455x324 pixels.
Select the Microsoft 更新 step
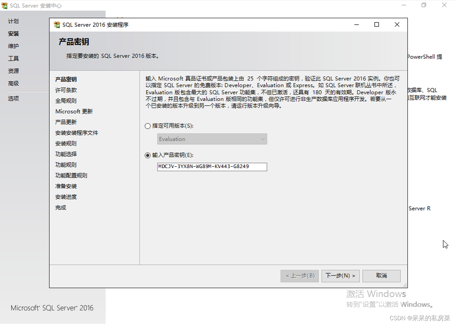(x=74, y=111)
